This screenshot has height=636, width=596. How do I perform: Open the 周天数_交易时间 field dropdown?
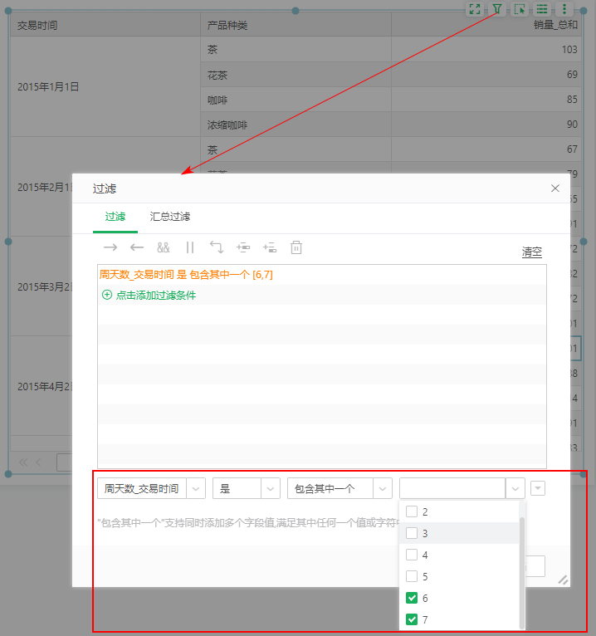(x=197, y=489)
